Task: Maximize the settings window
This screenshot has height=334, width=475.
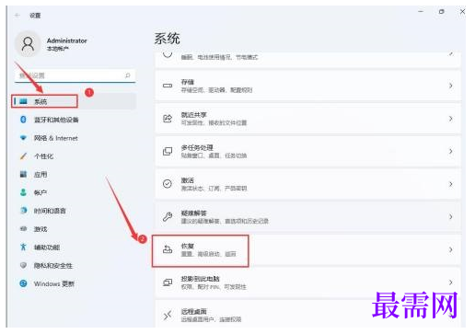Action: pyautogui.click(x=441, y=11)
